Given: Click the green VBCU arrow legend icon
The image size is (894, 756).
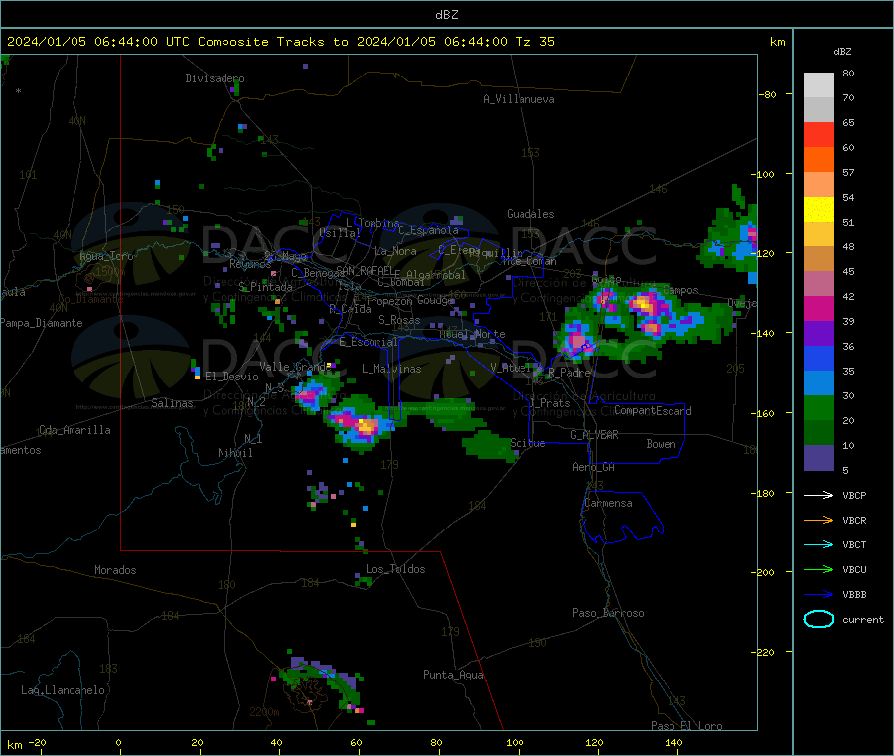Looking at the screenshot, I should click(x=819, y=569).
